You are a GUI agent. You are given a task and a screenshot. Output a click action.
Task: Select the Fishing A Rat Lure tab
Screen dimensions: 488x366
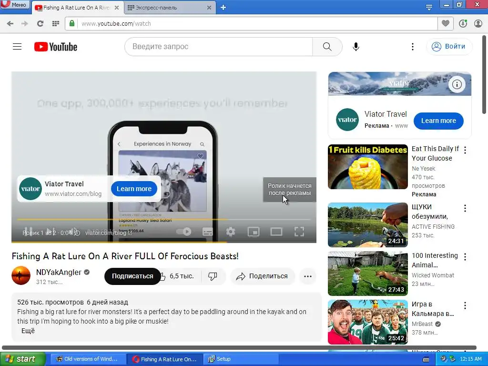77,8
